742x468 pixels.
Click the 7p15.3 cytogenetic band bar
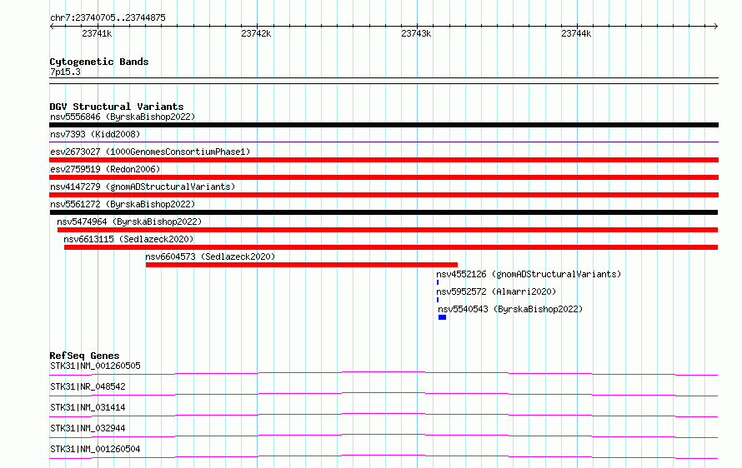pyautogui.click(x=384, y=81)
